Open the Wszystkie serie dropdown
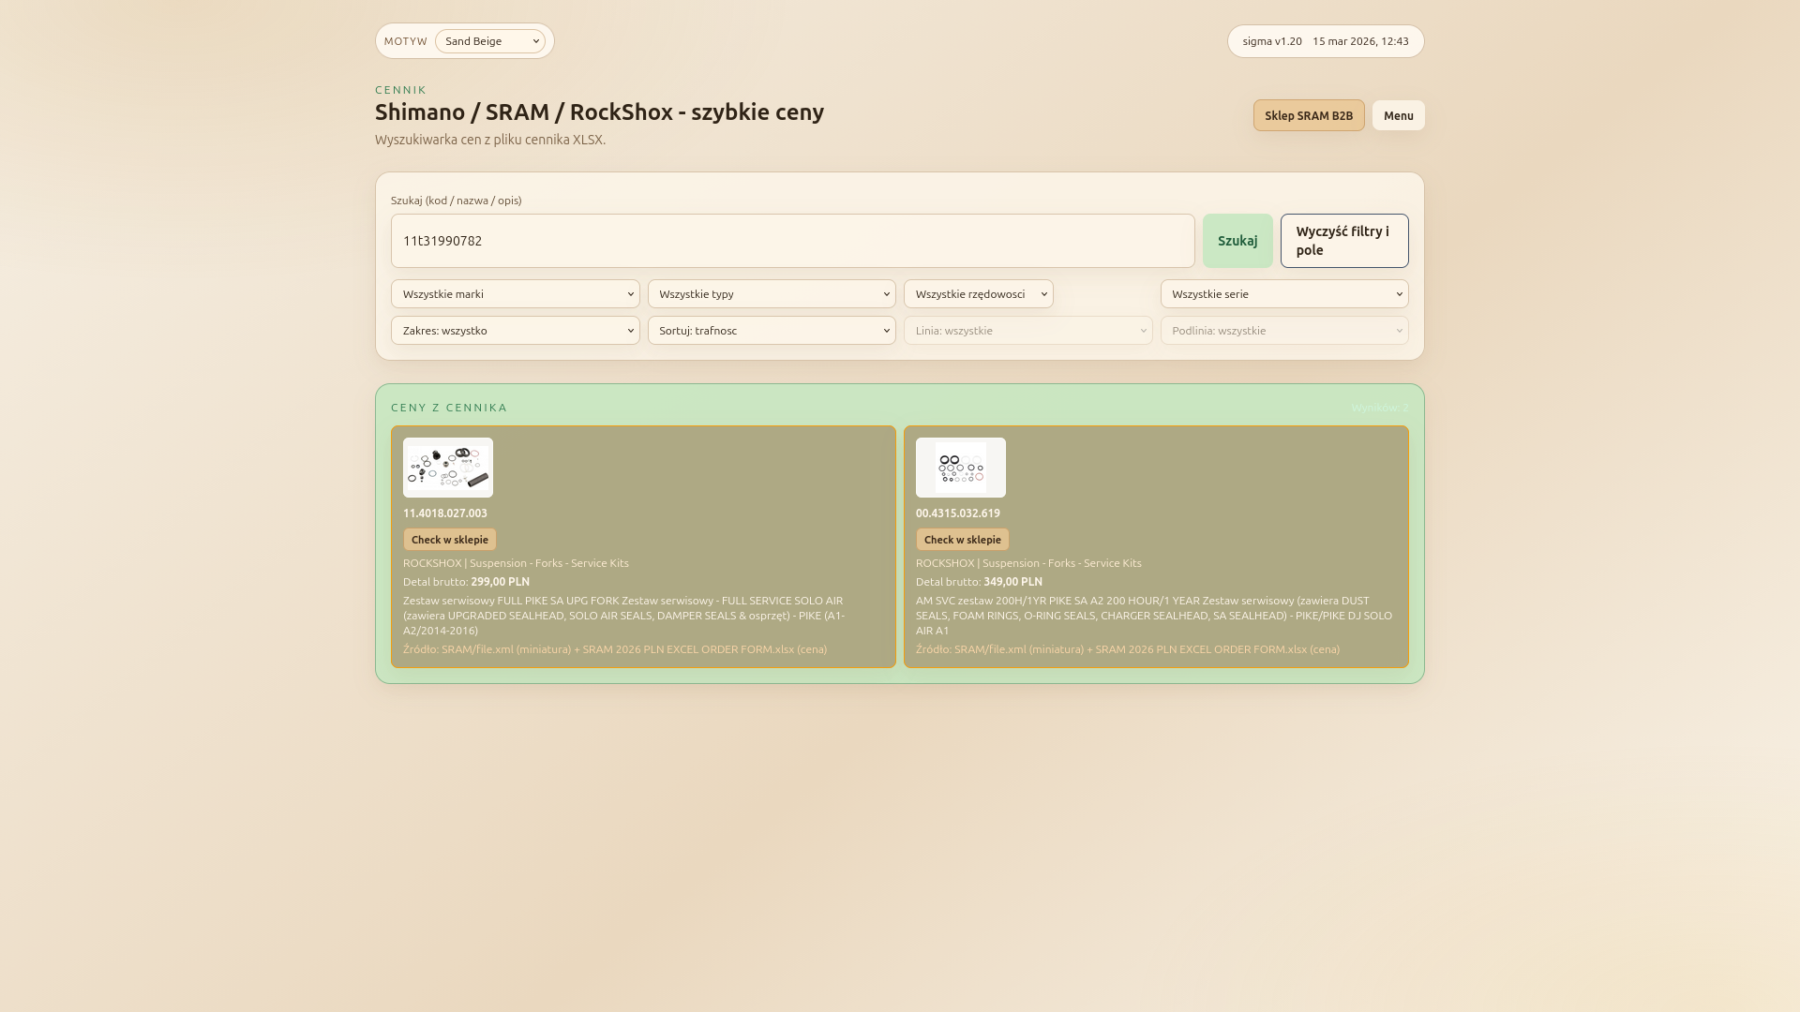 coord(1284,294)
